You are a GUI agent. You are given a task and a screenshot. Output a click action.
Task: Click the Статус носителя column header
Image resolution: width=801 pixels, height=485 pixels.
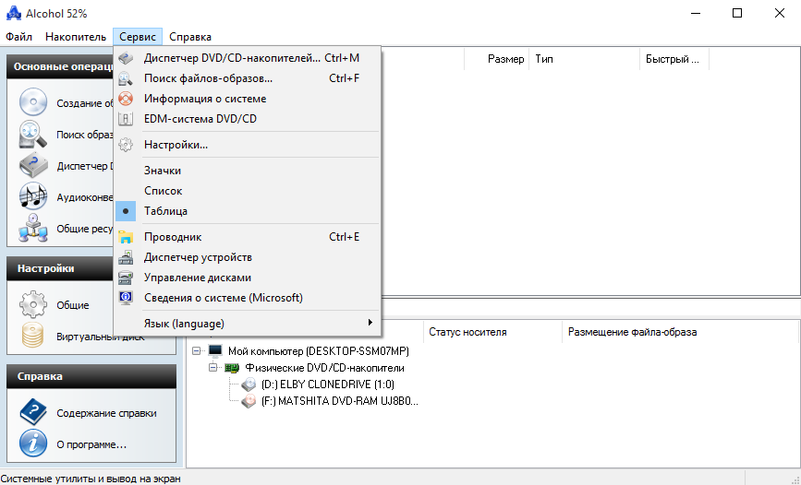point(492,332)
